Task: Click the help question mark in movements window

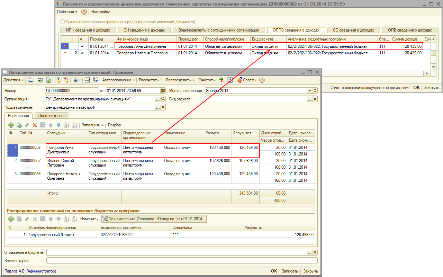Action: coord(84,12)
